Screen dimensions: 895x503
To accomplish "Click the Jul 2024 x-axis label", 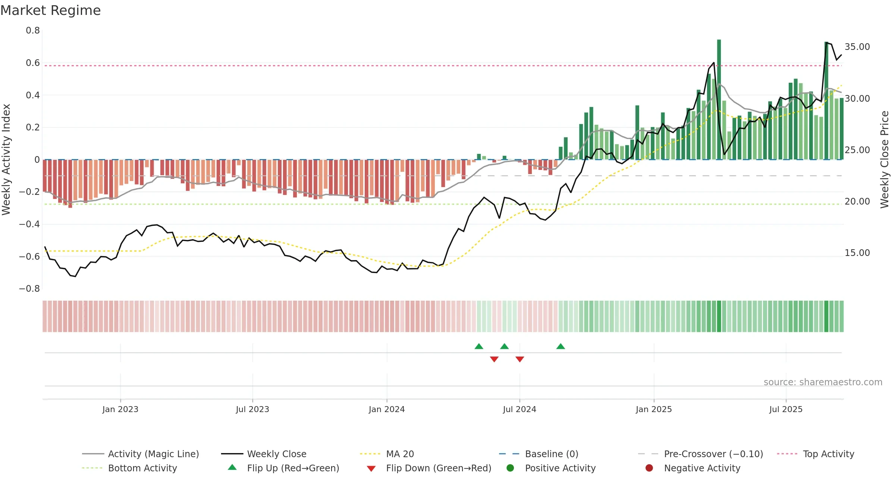I will coord(519,409).
